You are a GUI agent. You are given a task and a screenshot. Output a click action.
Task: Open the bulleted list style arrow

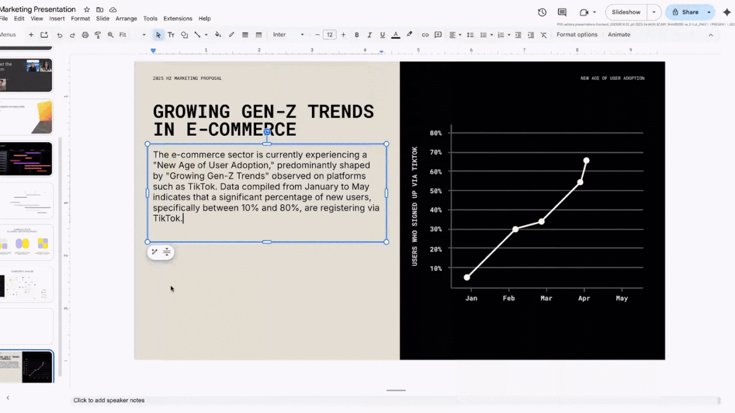pos(492,35)
